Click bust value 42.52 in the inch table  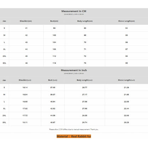point(53,109)
